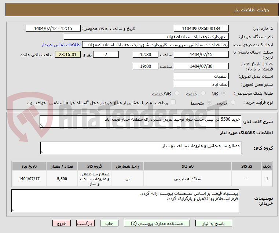Click the واحد شمارش column header
The width and height of the screenshot is (279, 233).
click(127, 166)
